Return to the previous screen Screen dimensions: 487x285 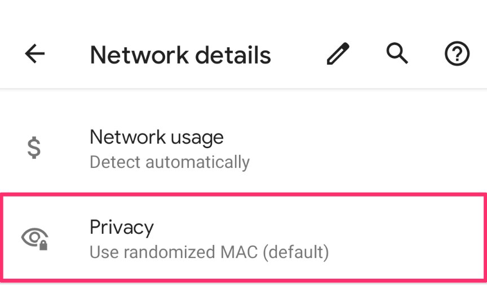point(35,54)
